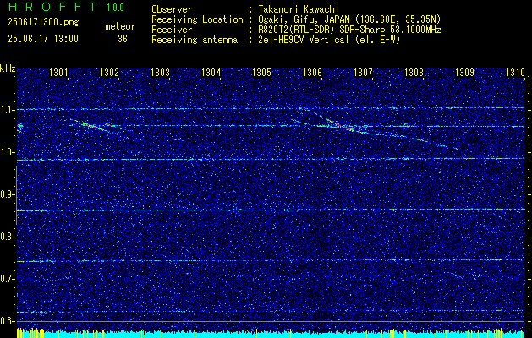Click the bright signal burst at the left edge near 1.06 kHz
Screen dimensions: 532x338
[x=20, y=126]
